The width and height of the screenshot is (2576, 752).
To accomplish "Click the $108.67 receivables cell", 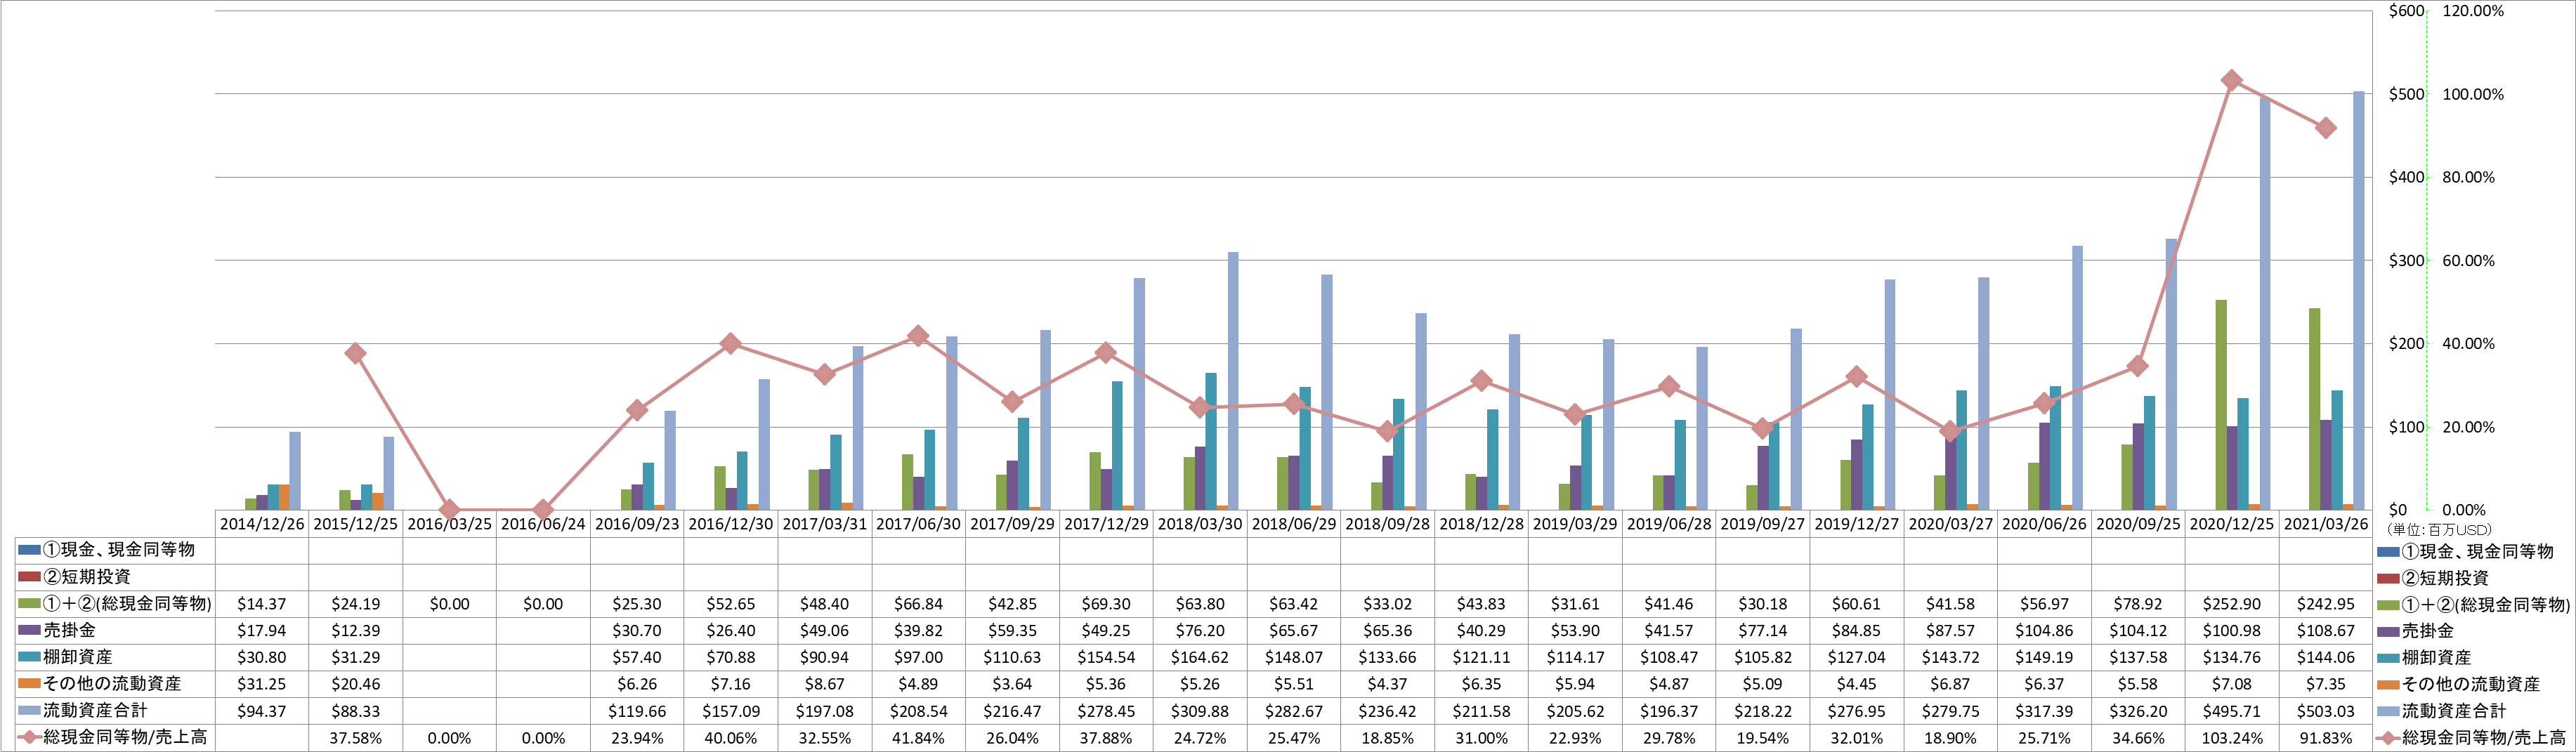I will click(x=2326, y=631).
